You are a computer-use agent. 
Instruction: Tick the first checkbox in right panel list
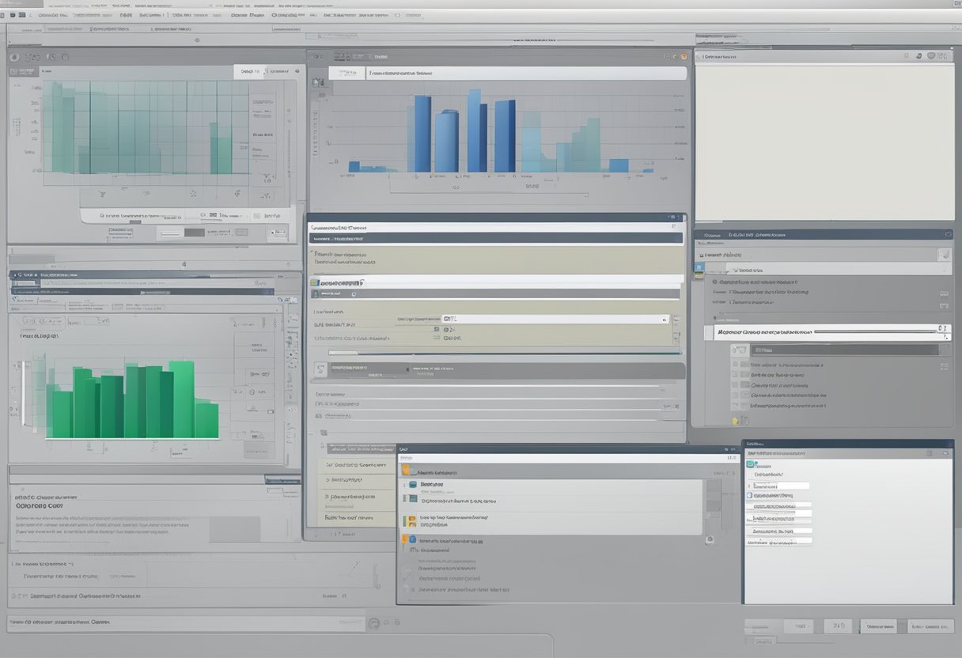[736, 365]
